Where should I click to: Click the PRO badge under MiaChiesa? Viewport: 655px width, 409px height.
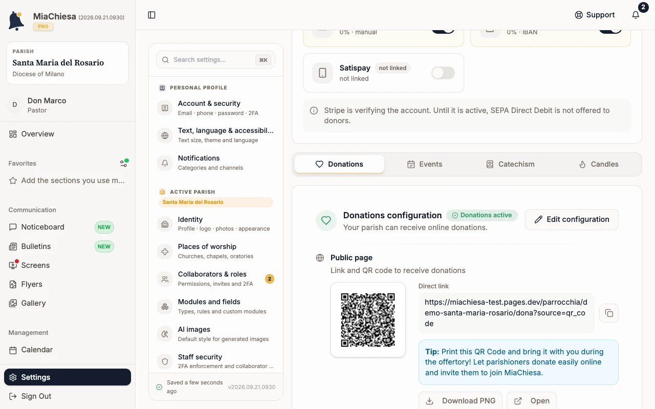click(x=43, y=27)
